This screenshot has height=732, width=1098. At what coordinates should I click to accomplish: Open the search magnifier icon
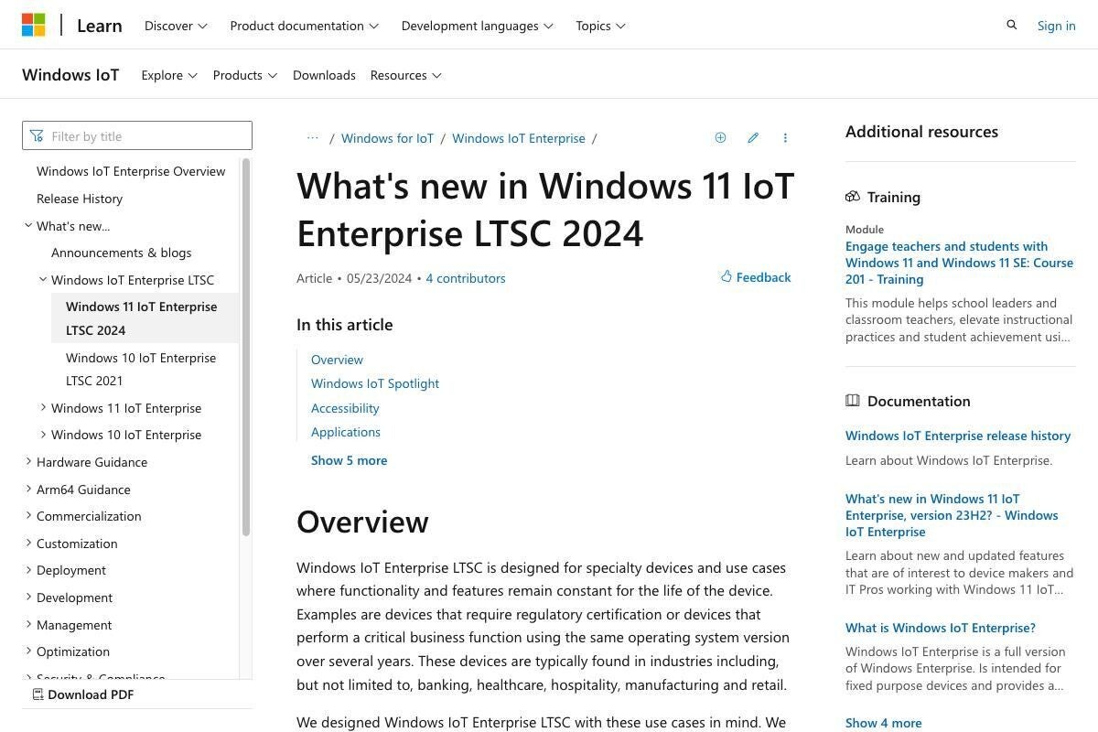click(x=1011, y=25)
